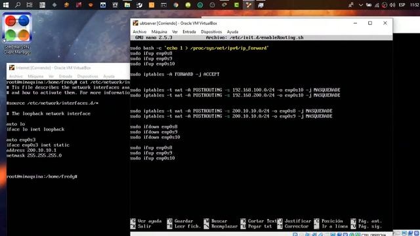The width and height of the screenshot is (420, 236).
Task: Open Task View from the taskbar
Action: (x=30, y=5)
